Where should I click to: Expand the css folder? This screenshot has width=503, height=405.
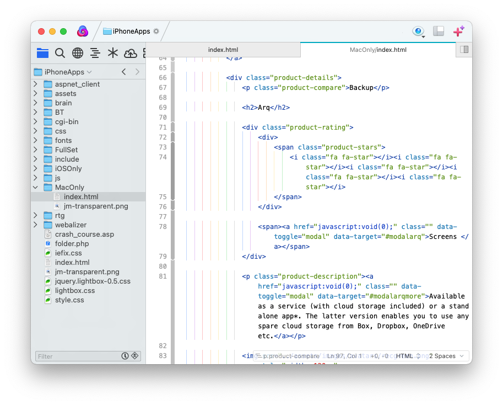35,131
